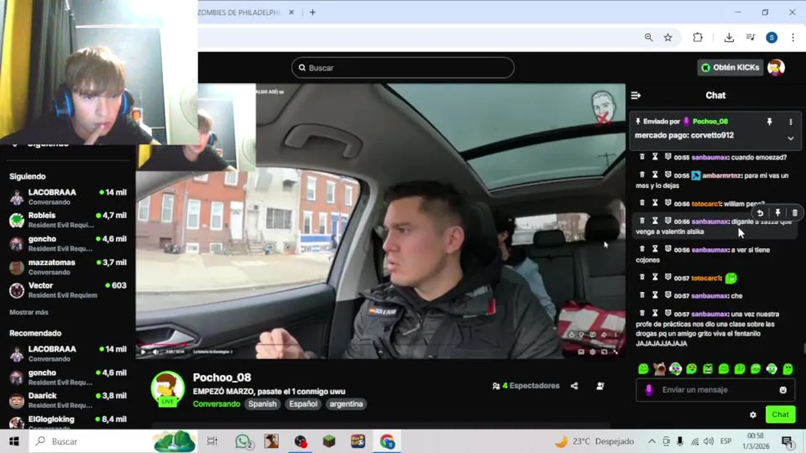
Task: Delete totocarc1 emote message at 00:57
Action: (x=642, y=277)
